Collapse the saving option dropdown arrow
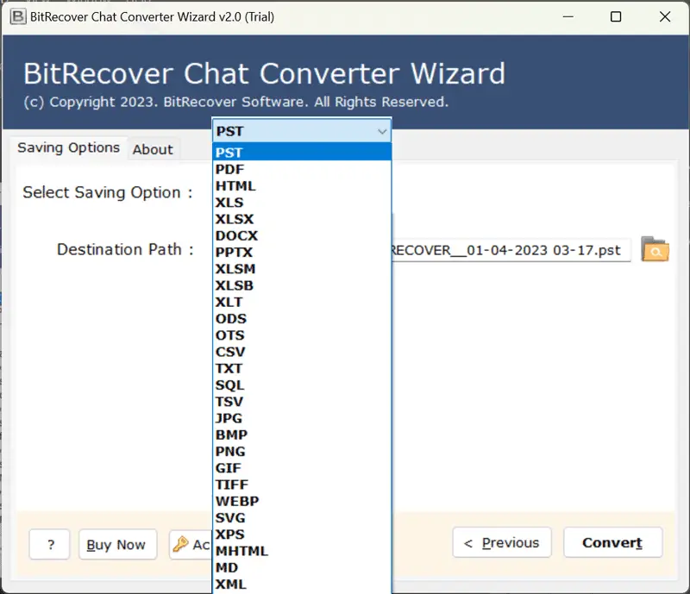 381,131
